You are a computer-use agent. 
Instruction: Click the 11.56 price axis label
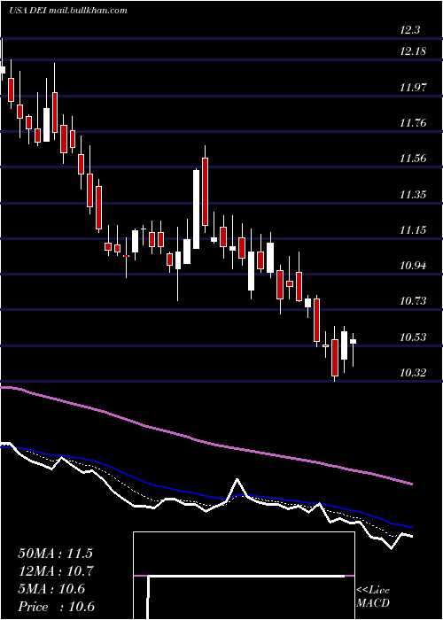pyautogui.click(x=413, y=159)
